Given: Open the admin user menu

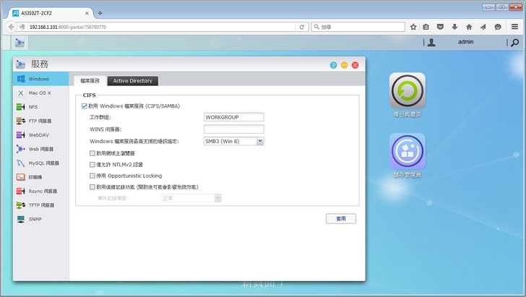Looking at the screenshot, I should (465, 43).
